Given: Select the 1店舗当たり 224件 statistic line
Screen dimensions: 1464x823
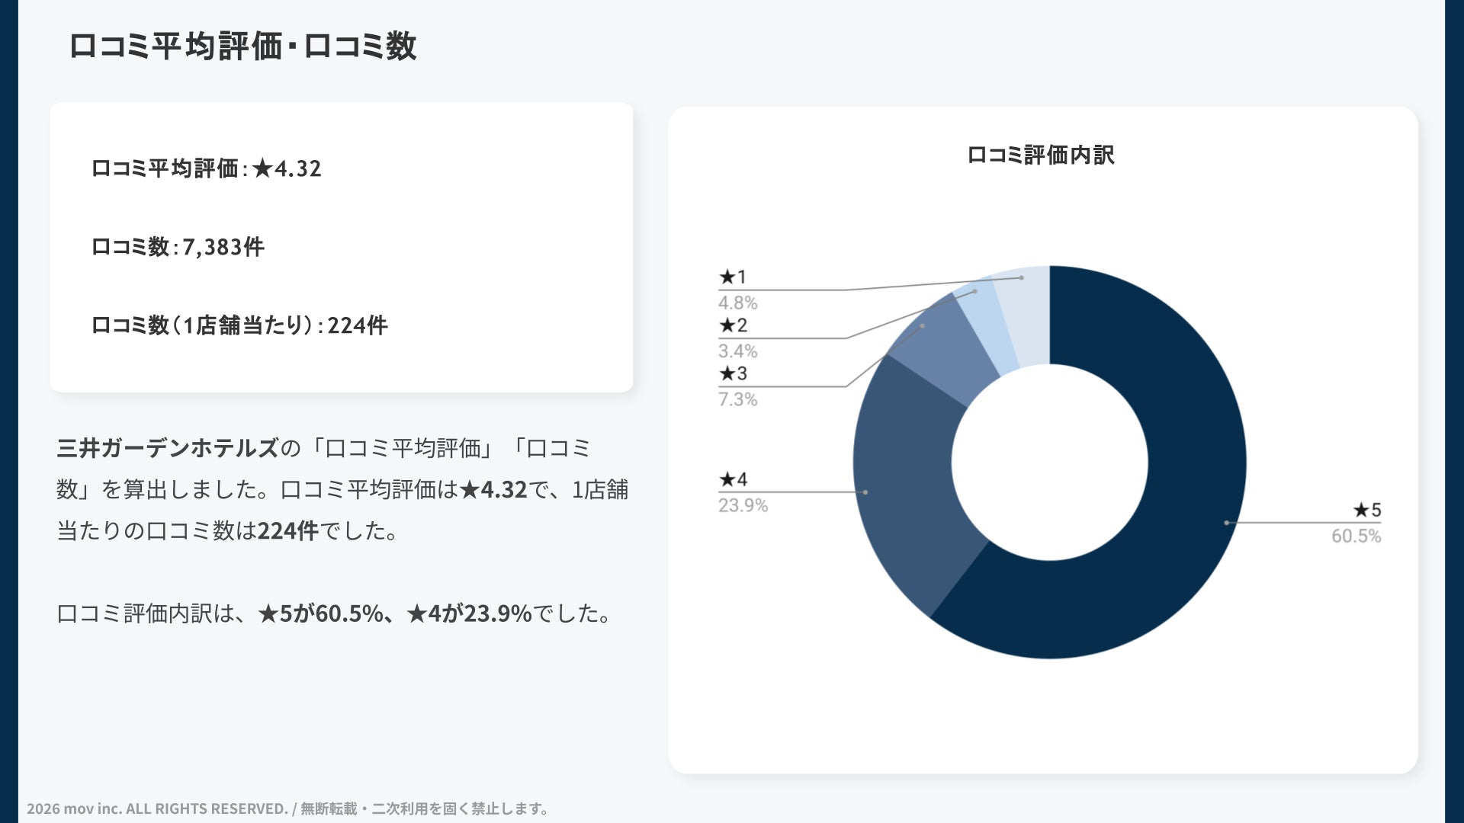Looking at the screenshot, I should click(x=239, y=325).
